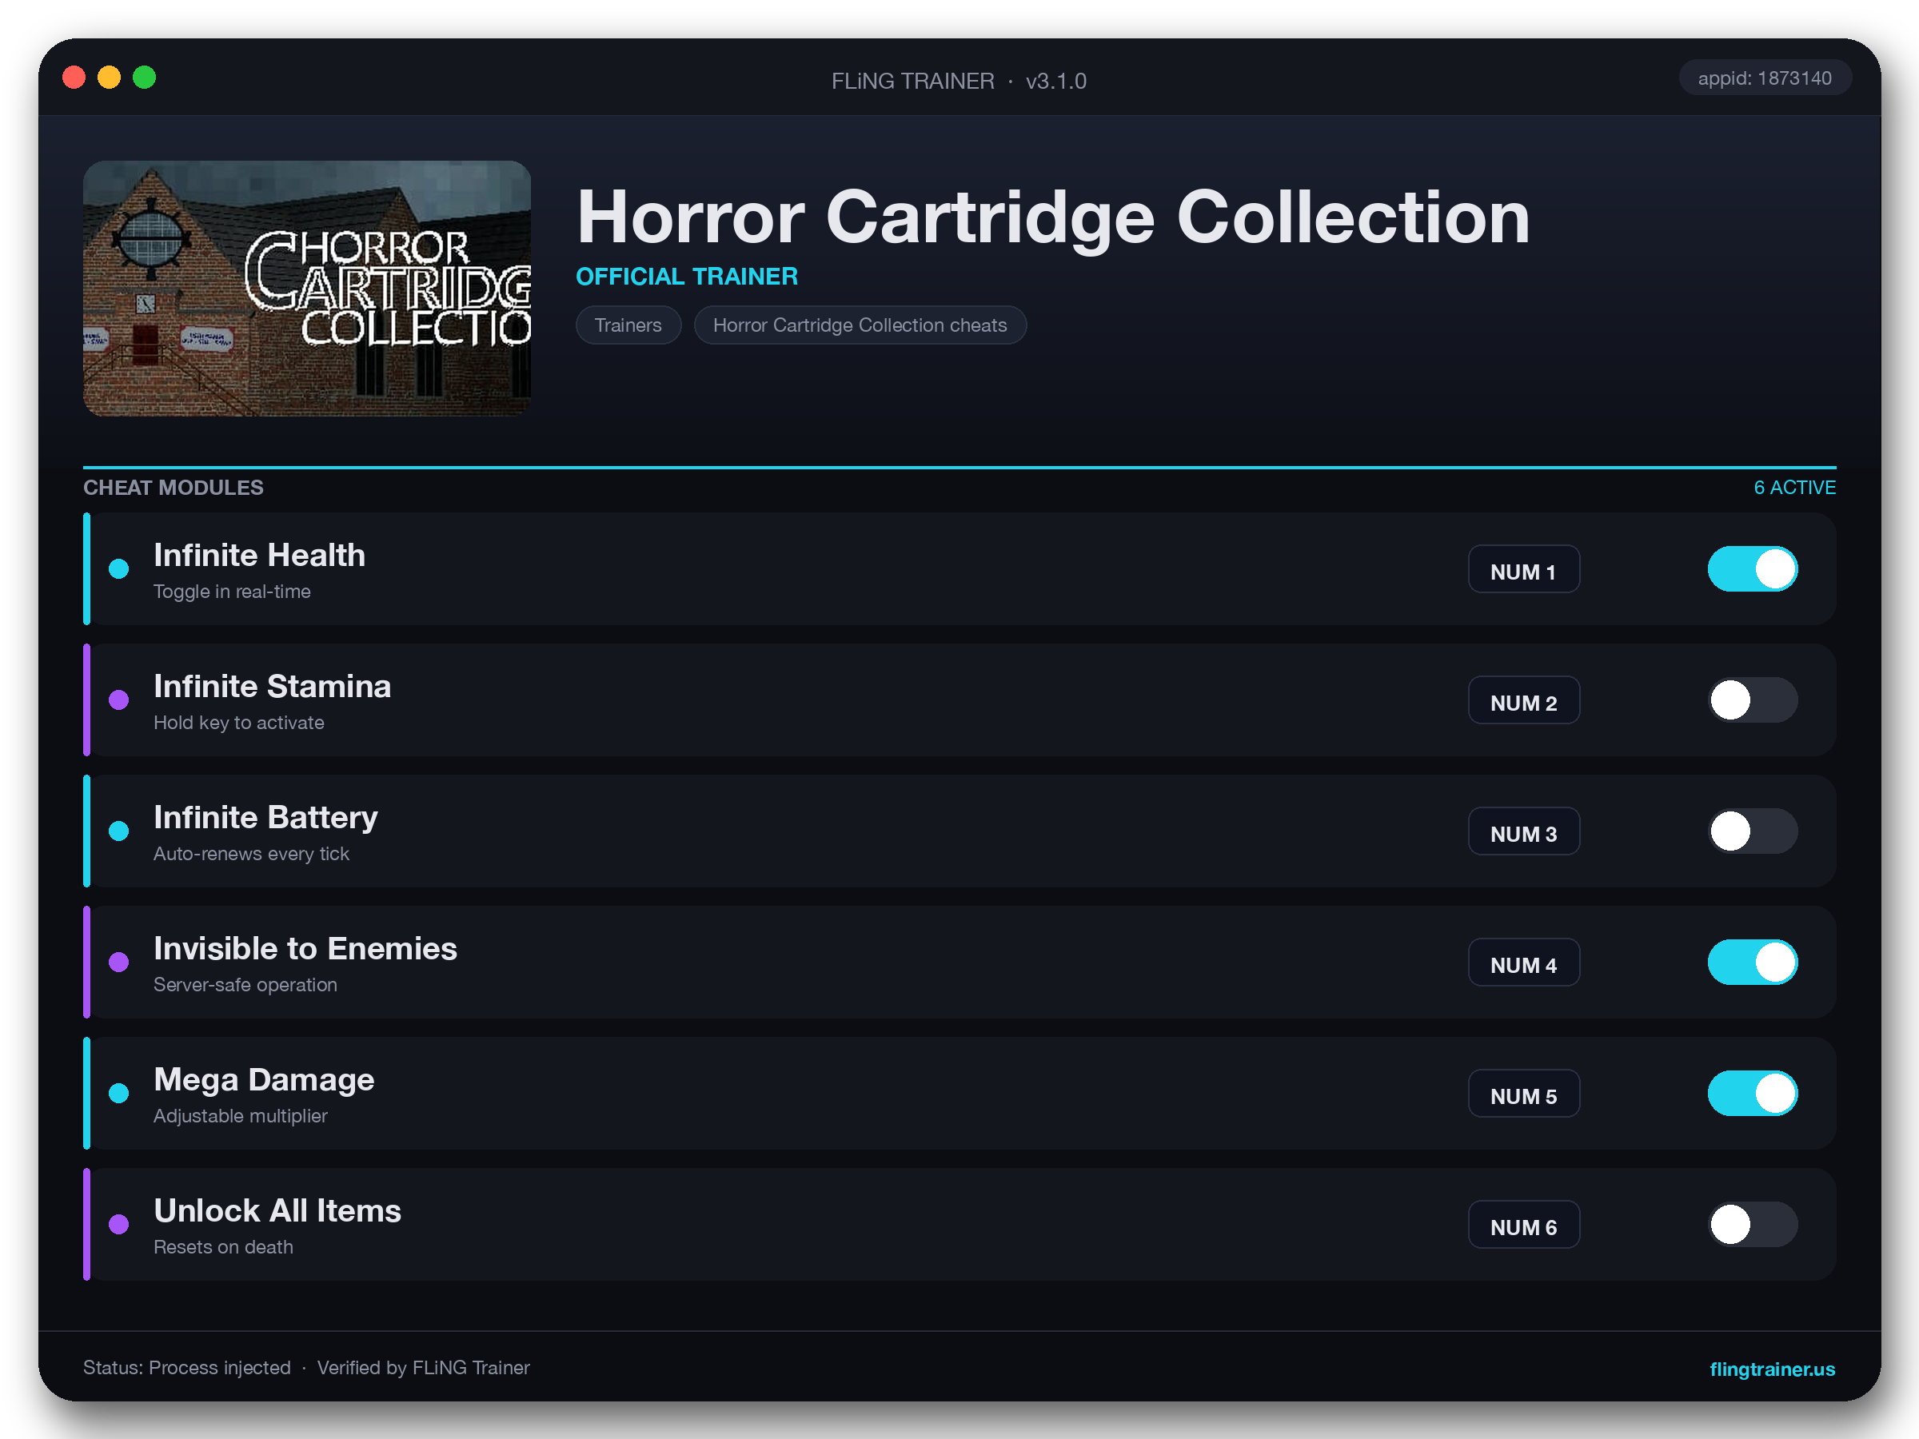Screen dimensions: 1919x1439
Task: Click the Resets on death description
Action: coord(224,1246)
